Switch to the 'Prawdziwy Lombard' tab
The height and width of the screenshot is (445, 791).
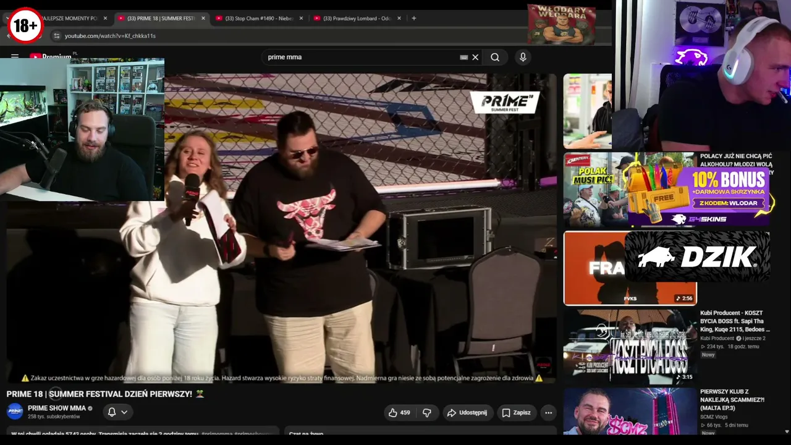[357, 19]
